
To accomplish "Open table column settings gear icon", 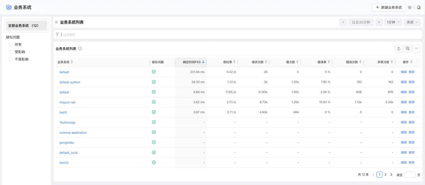I will point(408,49).
